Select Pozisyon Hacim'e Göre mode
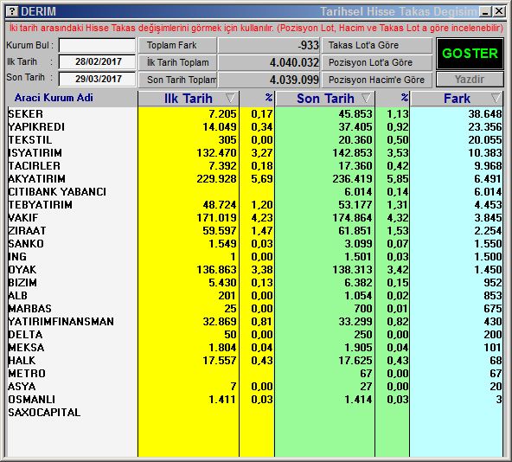512x462 pixels. [377, 80]
